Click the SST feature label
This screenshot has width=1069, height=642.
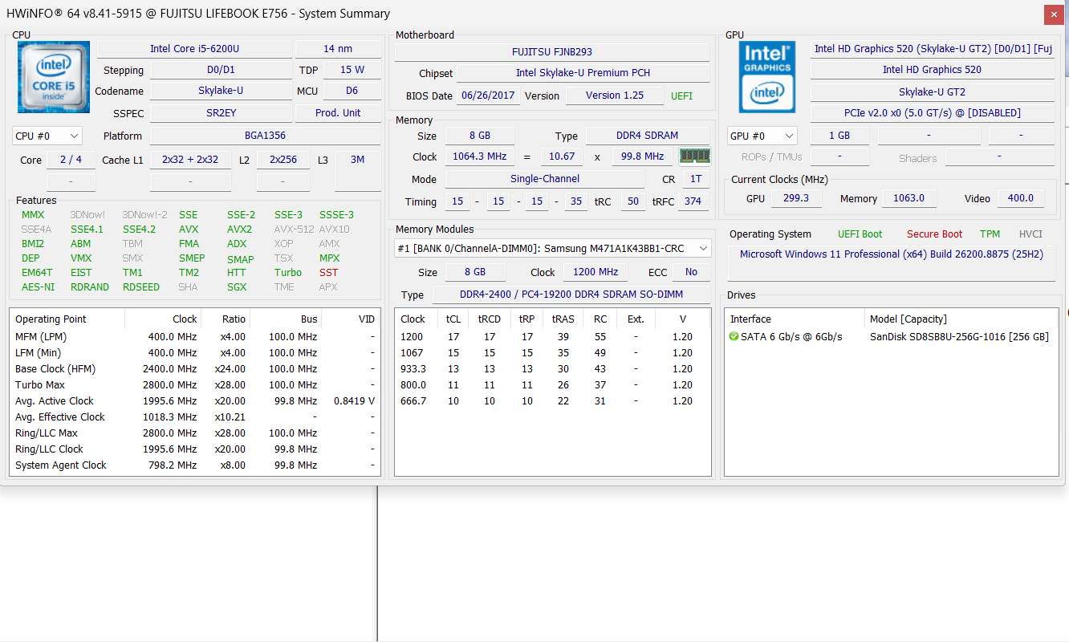(329, 273)
